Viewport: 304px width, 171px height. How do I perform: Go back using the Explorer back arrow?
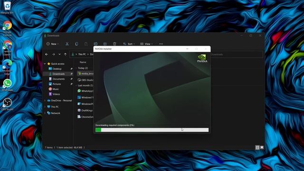coord(47,55)
